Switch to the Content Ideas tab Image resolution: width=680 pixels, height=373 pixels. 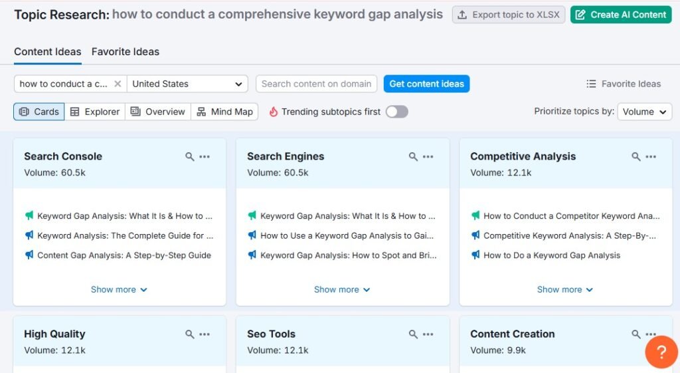pyautogui.click(x=48, y=52)
